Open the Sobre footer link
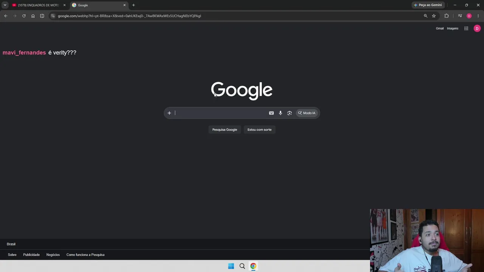Screen dimensions: 484x272 click(x=12, y=255)
